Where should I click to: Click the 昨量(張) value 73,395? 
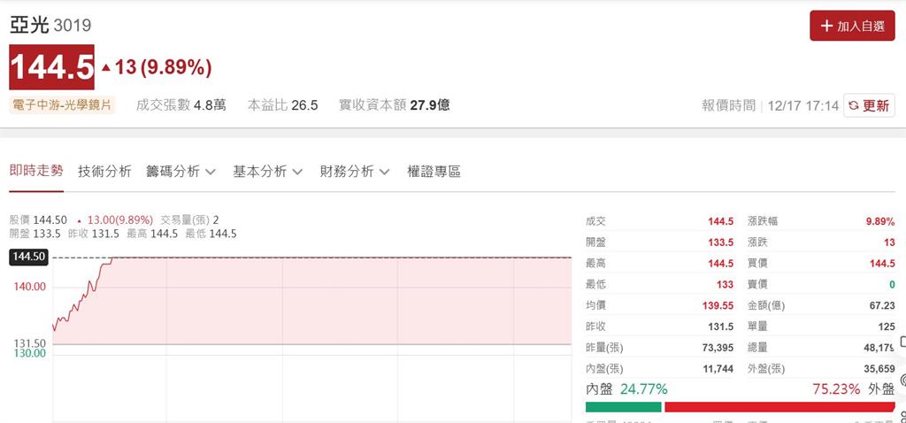point(717,347)
